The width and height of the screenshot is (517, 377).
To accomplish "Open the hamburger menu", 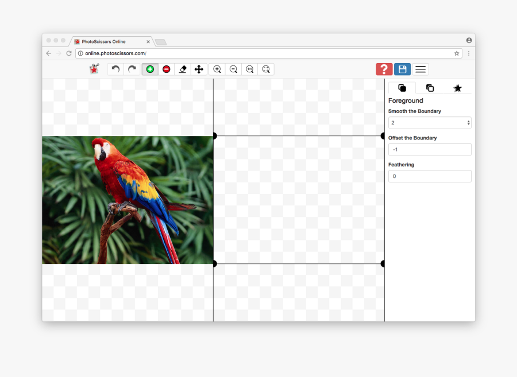I will pos(420,69).
